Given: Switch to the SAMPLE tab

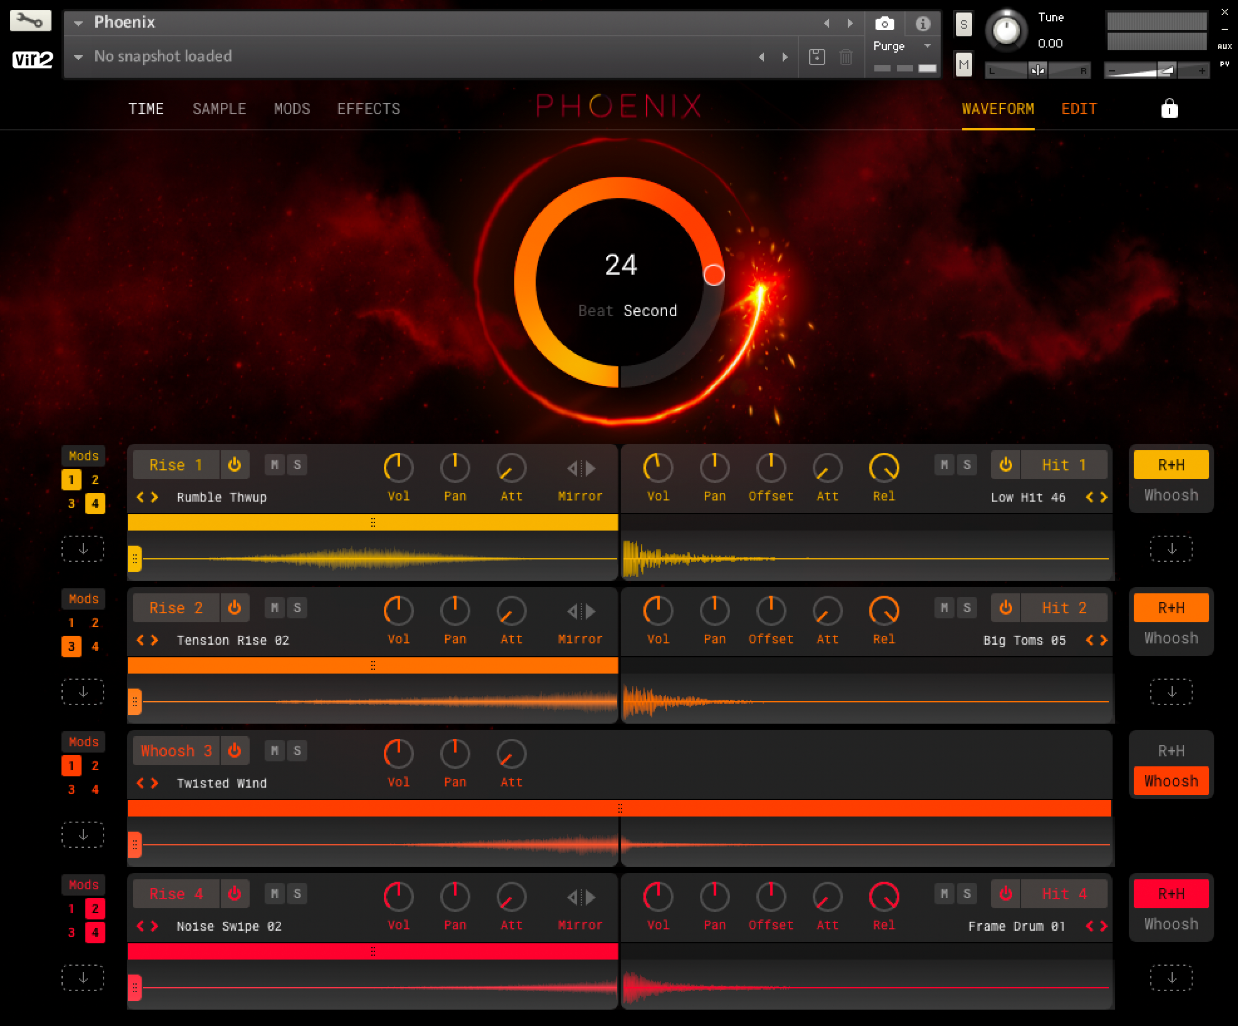Looking at the screenshot, I should (219, 109).
